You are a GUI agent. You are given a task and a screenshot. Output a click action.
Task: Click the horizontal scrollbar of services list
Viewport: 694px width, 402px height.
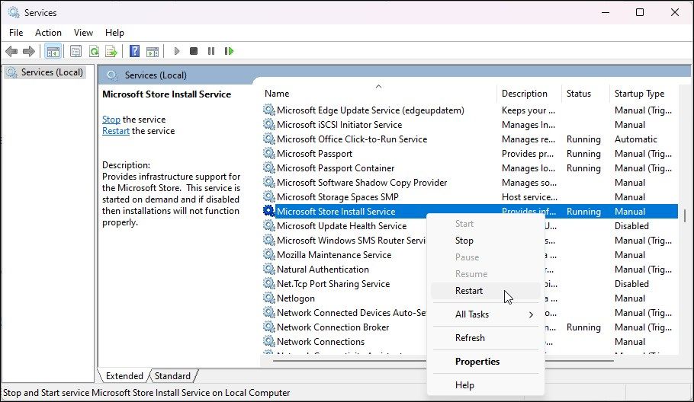pyautogui.click(x=444, y=360)
